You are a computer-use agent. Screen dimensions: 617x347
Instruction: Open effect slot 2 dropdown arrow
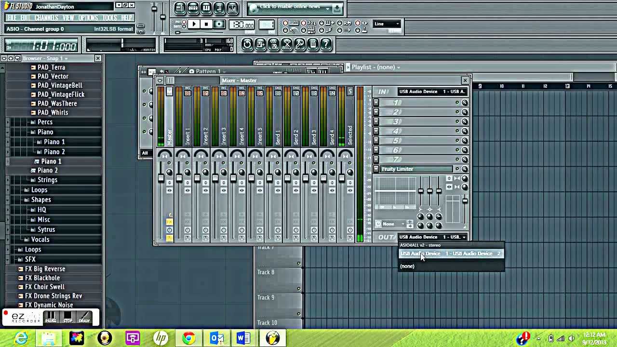[x=376, y=112]
